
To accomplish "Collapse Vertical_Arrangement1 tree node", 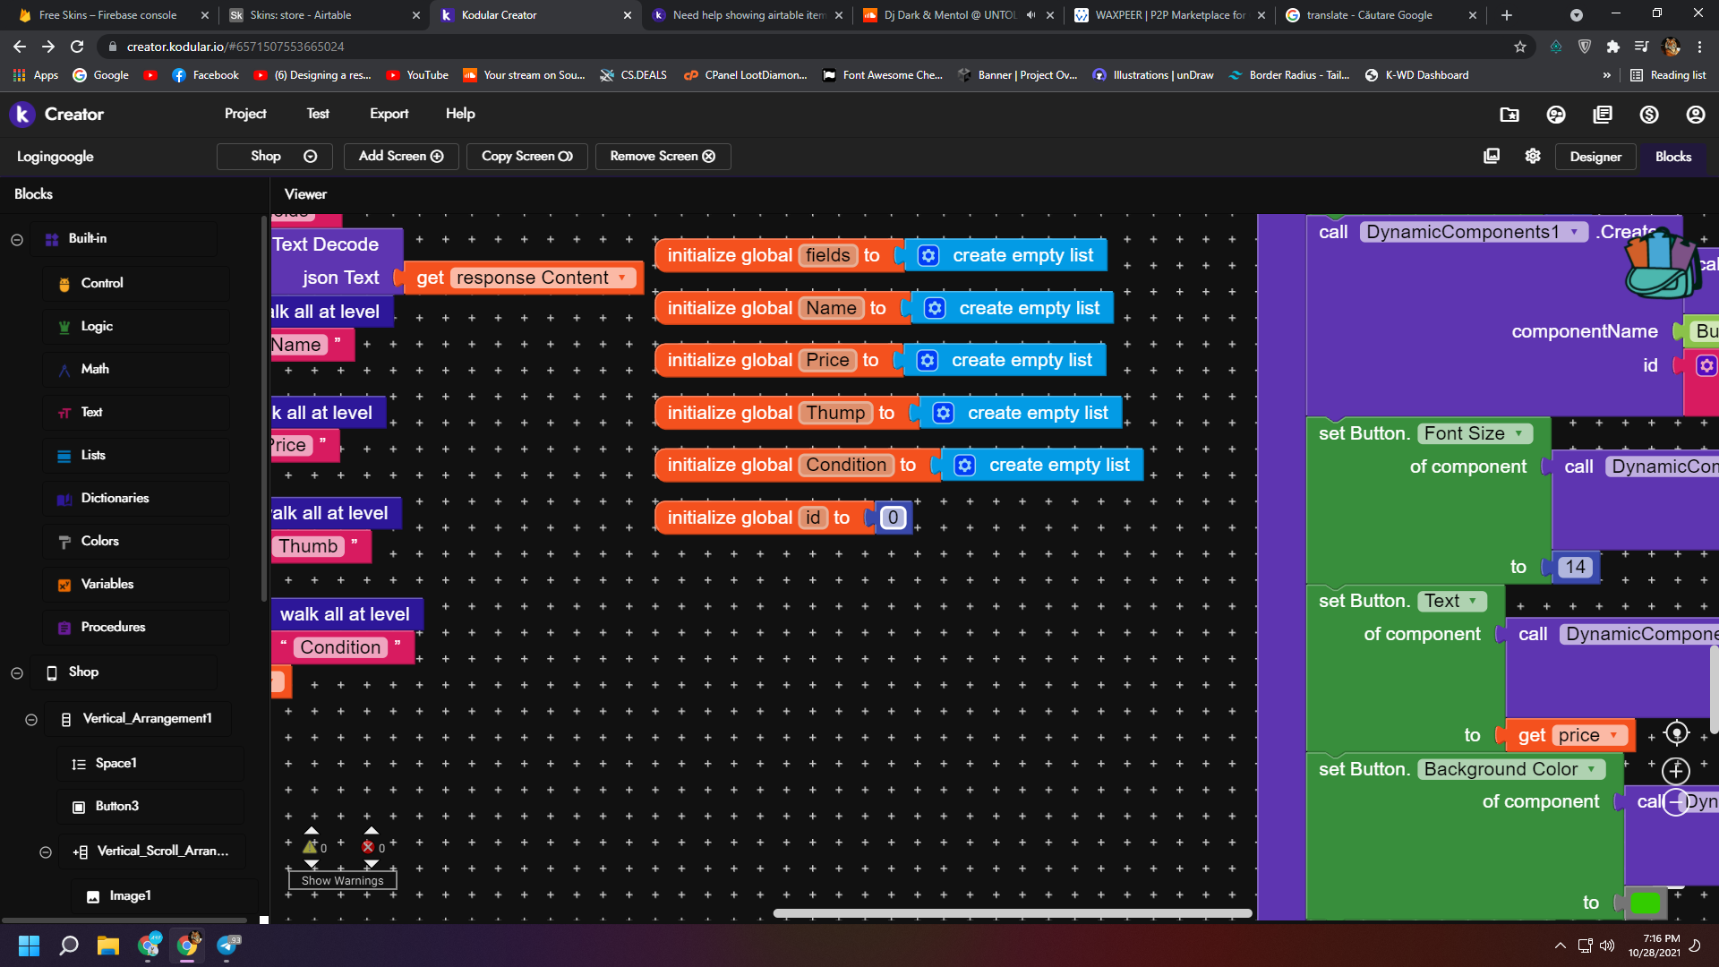I will point(31,719).
